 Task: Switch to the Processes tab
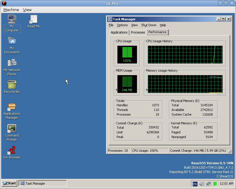138,32
